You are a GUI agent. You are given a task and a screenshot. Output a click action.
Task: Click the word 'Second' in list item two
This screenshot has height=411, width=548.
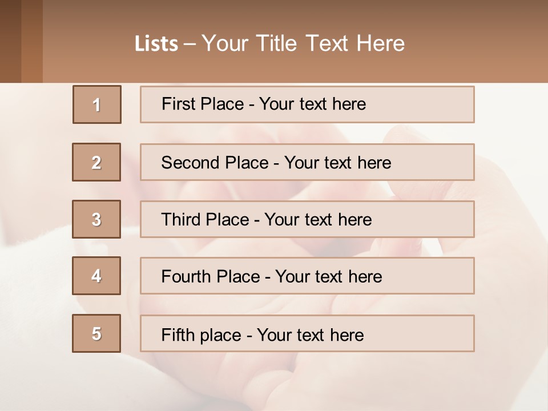(x=191, y=163)
